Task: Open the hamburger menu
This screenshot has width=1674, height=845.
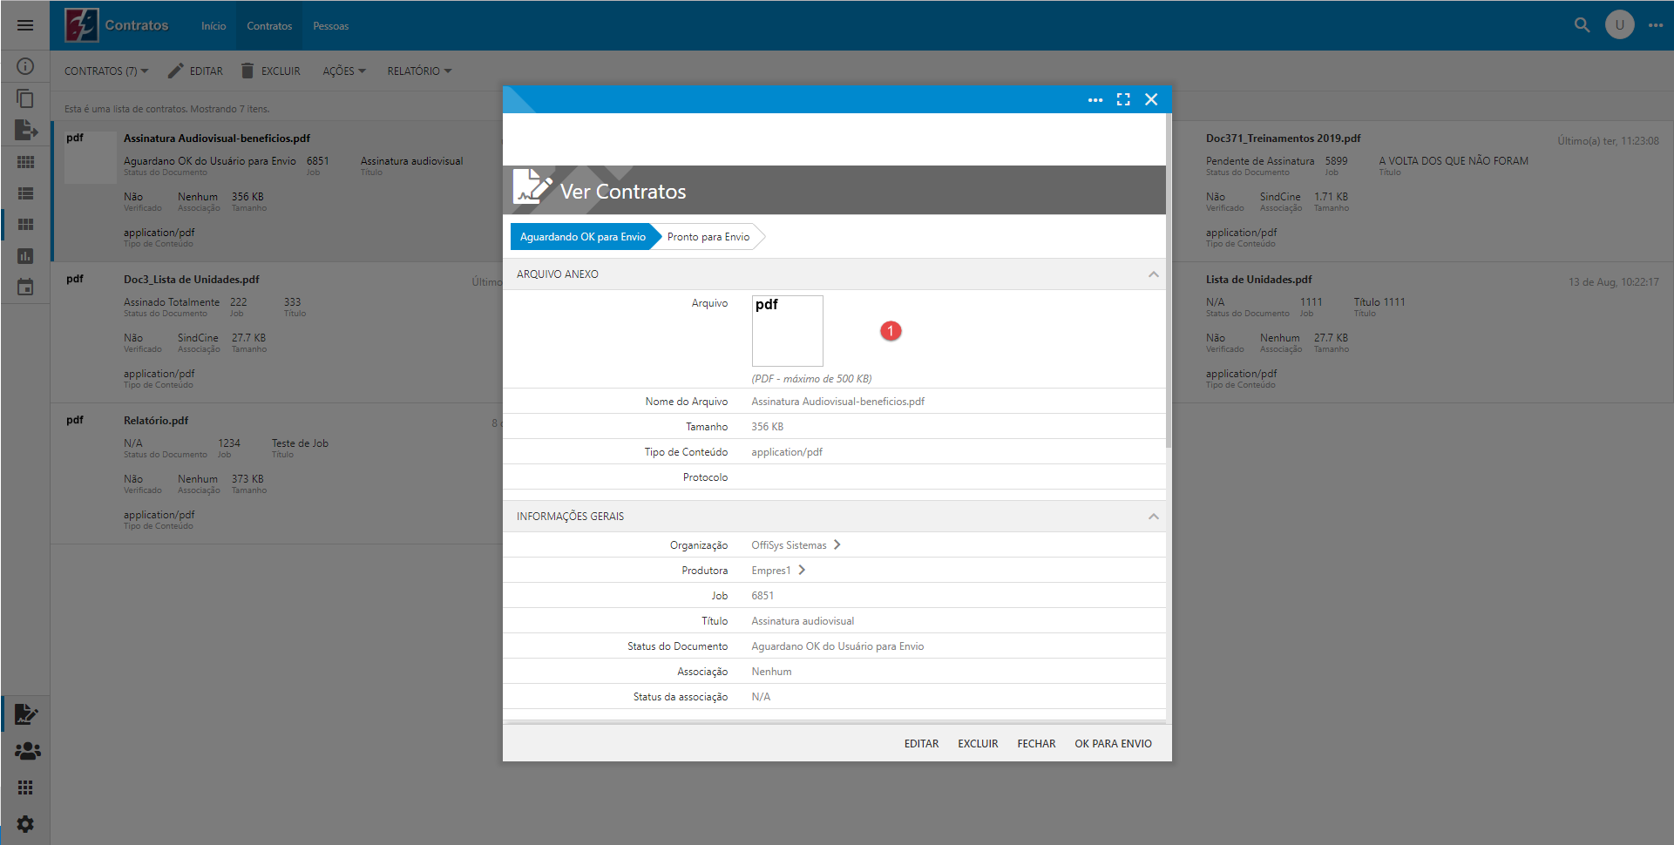Action: tap(25, 25)
